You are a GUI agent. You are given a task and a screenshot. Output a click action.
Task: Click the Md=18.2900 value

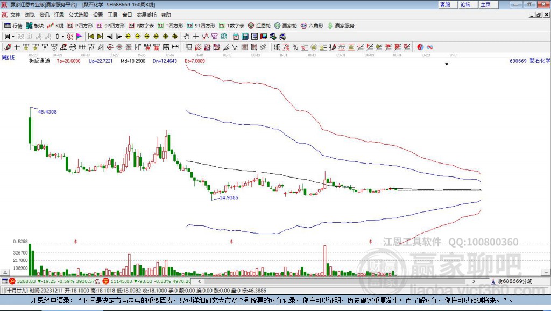133,61
